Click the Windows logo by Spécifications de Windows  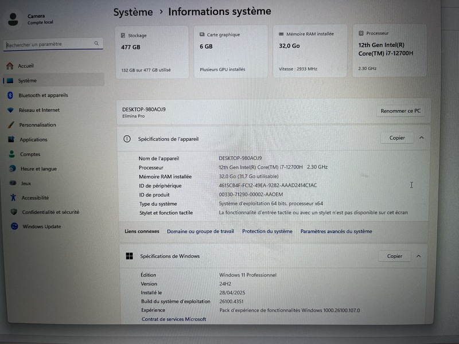click(130, 256)
